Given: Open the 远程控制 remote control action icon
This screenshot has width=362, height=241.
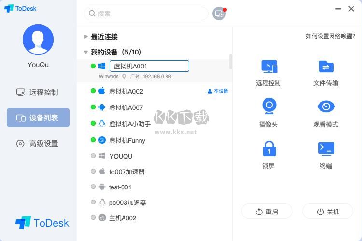Looking at the screenshot, I should [269, 67].
